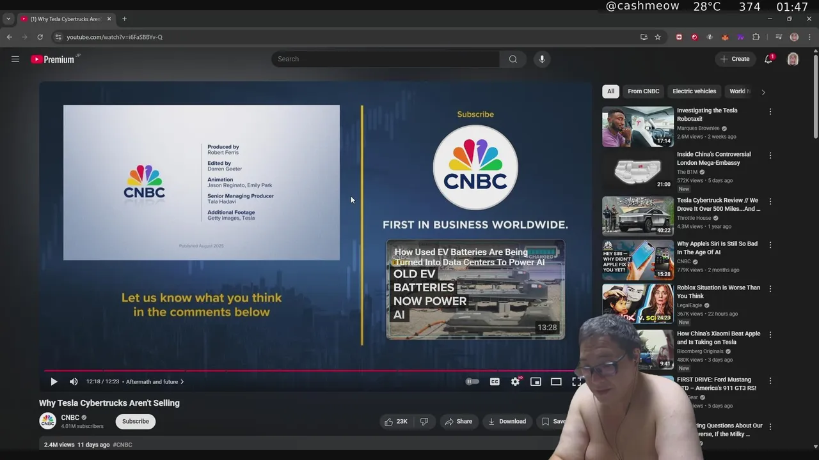Open the notifications bell
Image resolution: width=819 pixels, height=460 pixels.
(x=768, y=59)
